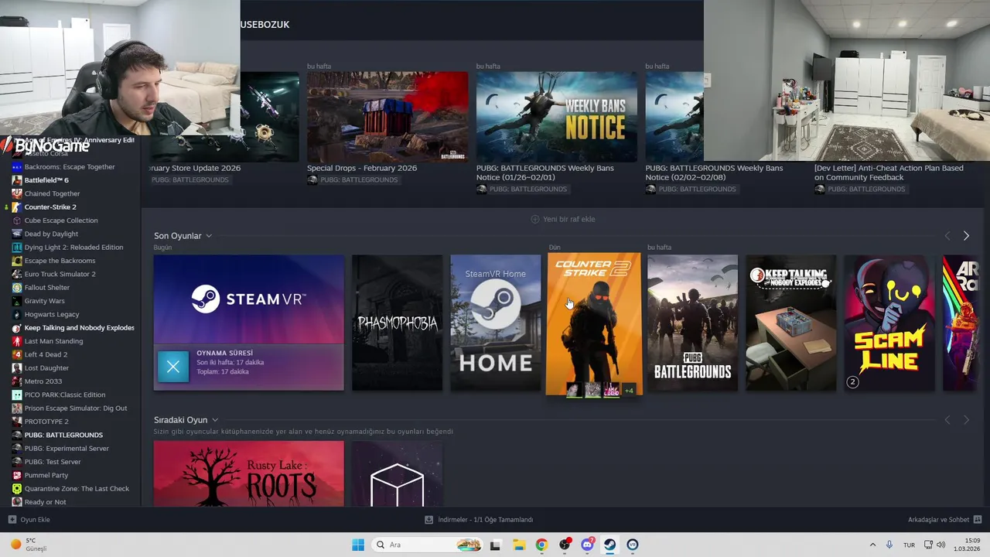
Task: Expand the Sıradaki Oyun shelf dropdown
Action: [215, 420]
